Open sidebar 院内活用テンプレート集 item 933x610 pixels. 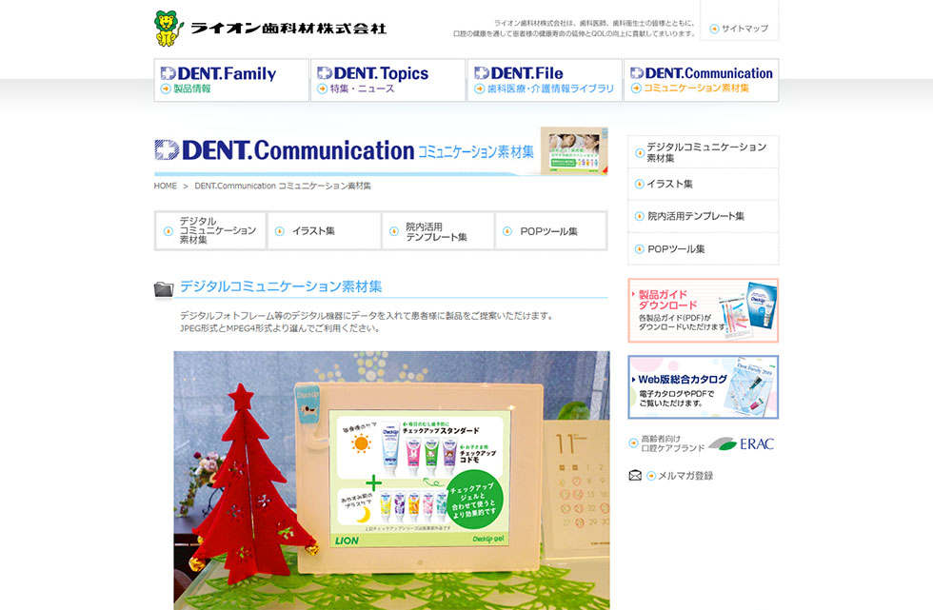tap(704, 216)
